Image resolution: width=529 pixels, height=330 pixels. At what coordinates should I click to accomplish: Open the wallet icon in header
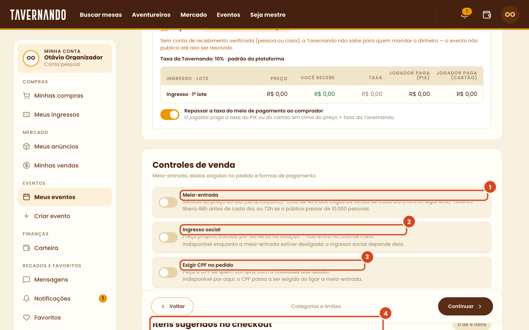pos(487,15)
